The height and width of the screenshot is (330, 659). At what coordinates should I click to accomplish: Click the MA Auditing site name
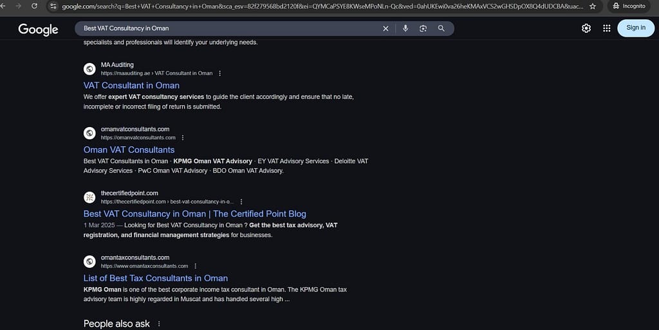point(117,65)
